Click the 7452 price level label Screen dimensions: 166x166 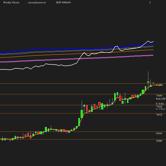coord(159,107)
